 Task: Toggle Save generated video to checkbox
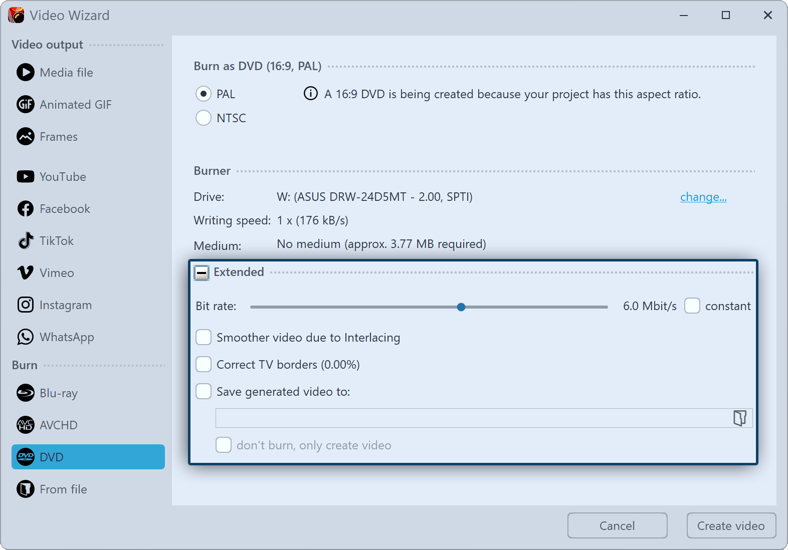[x=204, y=391]
